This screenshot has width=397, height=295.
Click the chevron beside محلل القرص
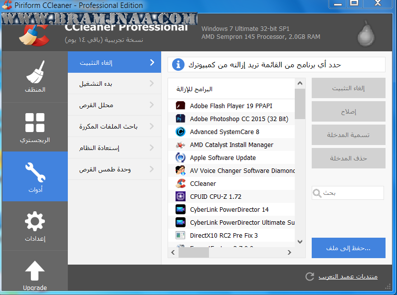point(152,105)
